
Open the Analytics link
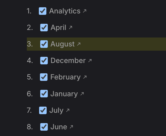(65, 11)
